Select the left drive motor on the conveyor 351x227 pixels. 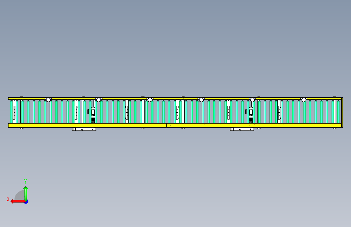pos(92,115)
